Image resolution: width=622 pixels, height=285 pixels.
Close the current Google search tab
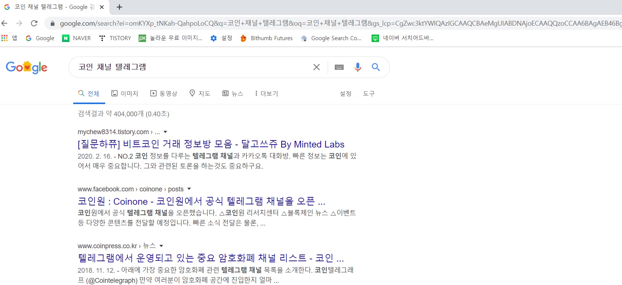click(102, 7)
